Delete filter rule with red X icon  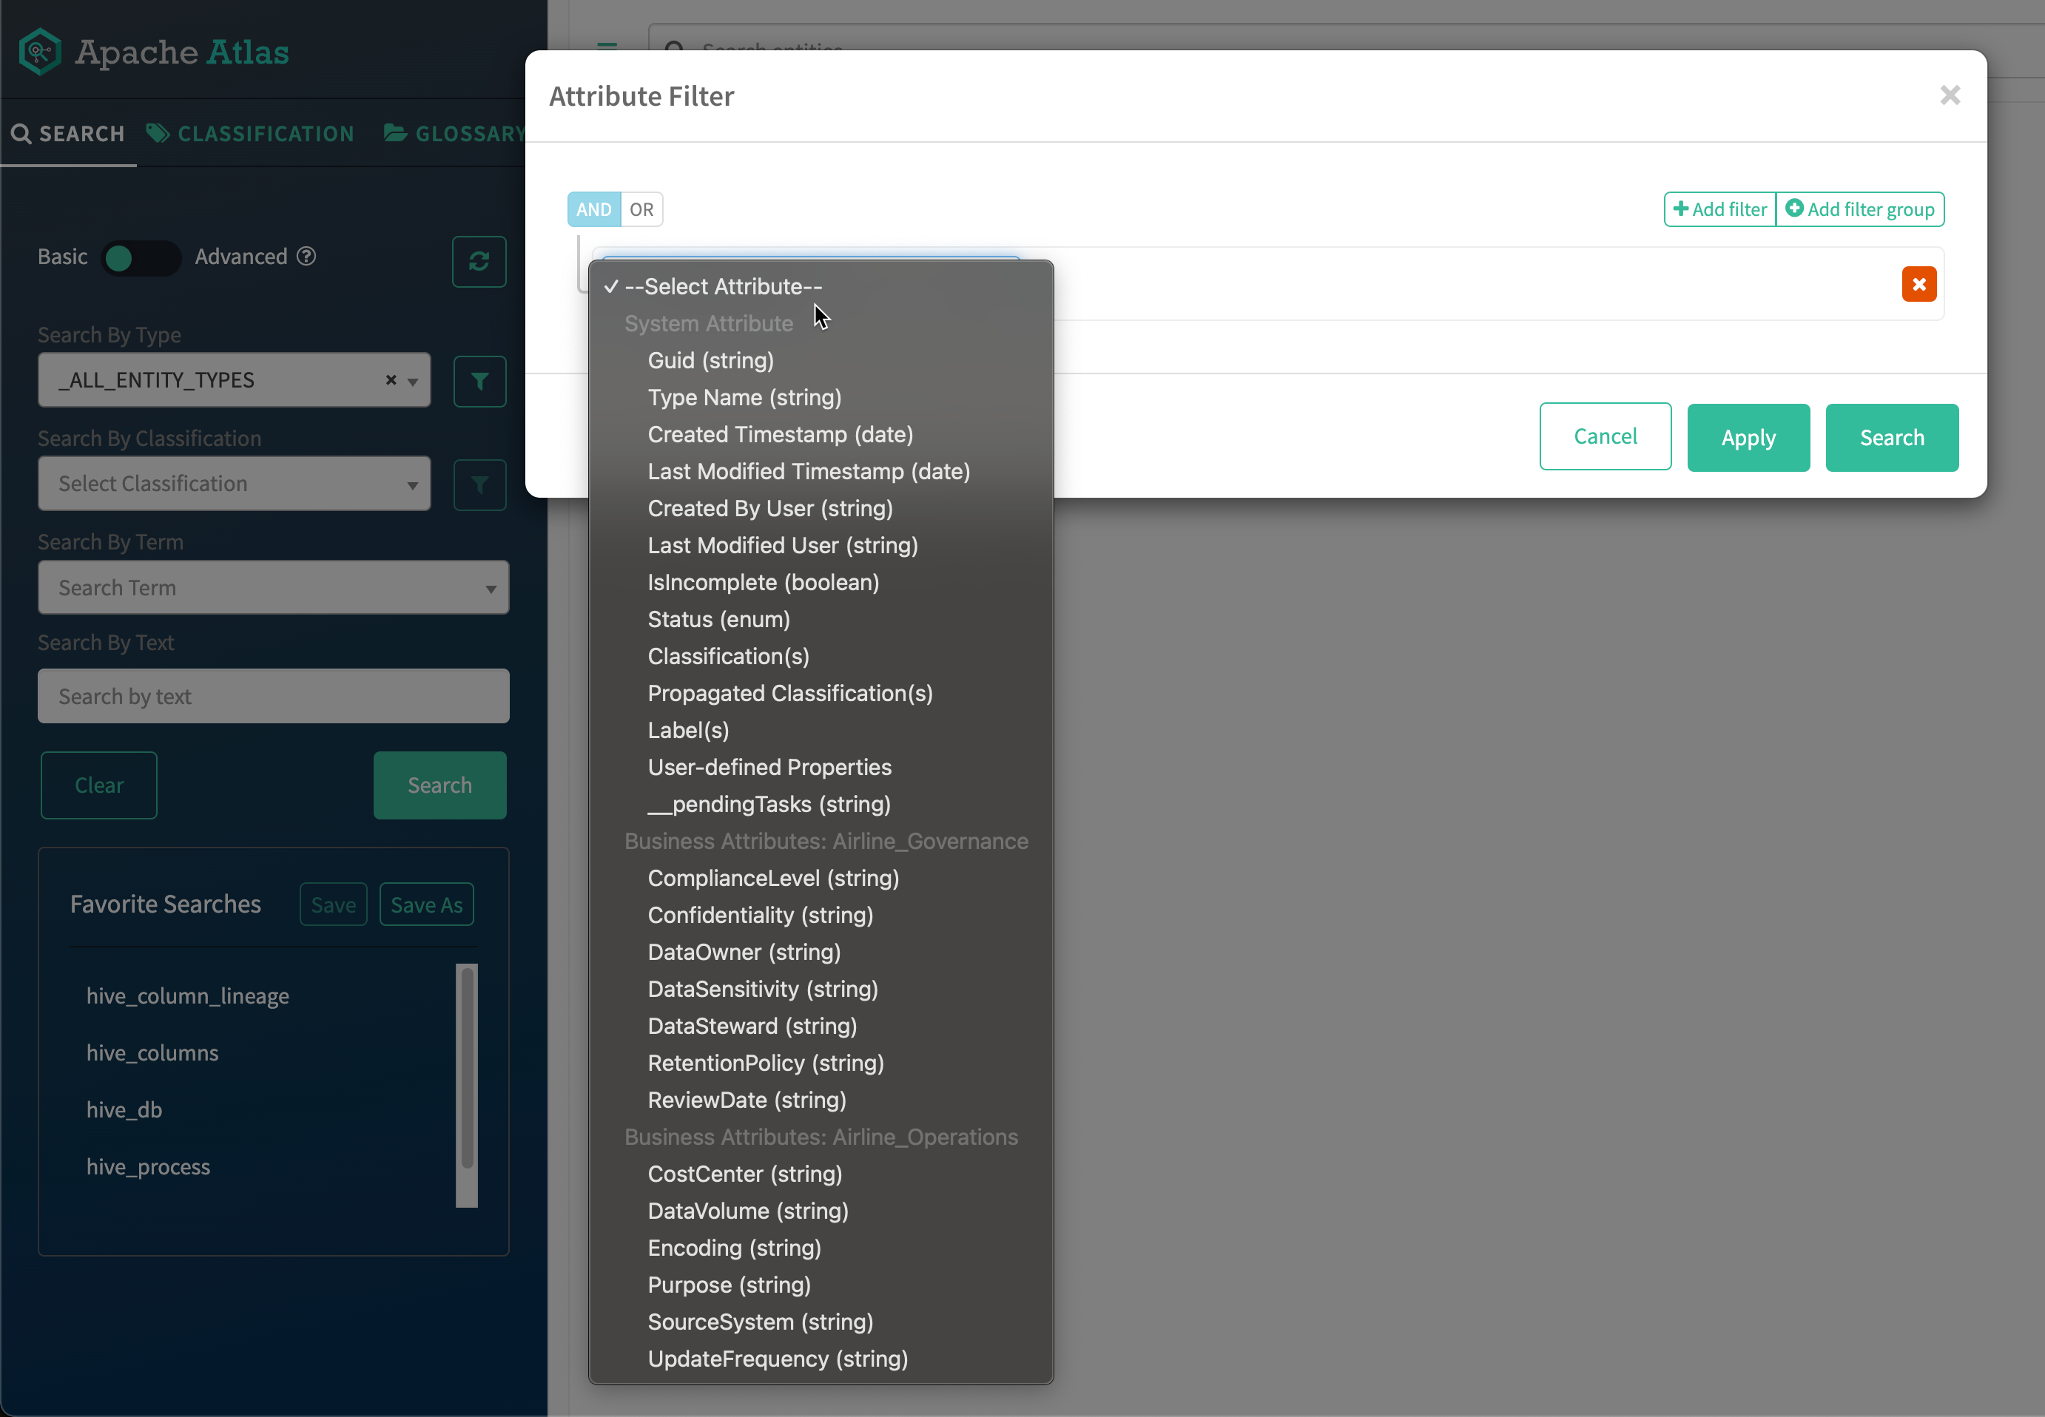tap(1918, 284)
